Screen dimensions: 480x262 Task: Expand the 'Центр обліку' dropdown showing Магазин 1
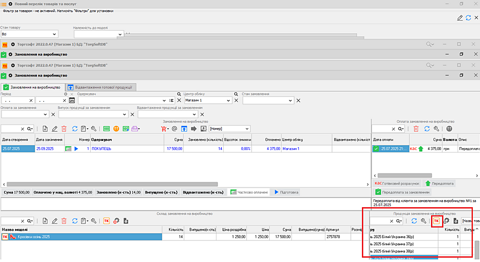pos(228,100)
